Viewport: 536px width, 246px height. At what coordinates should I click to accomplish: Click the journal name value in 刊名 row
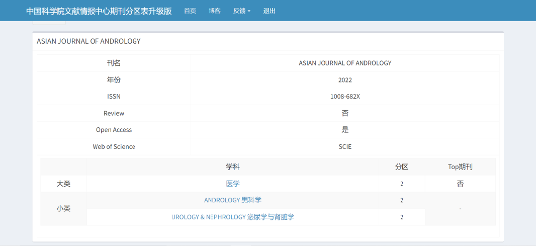click(345, 63)
